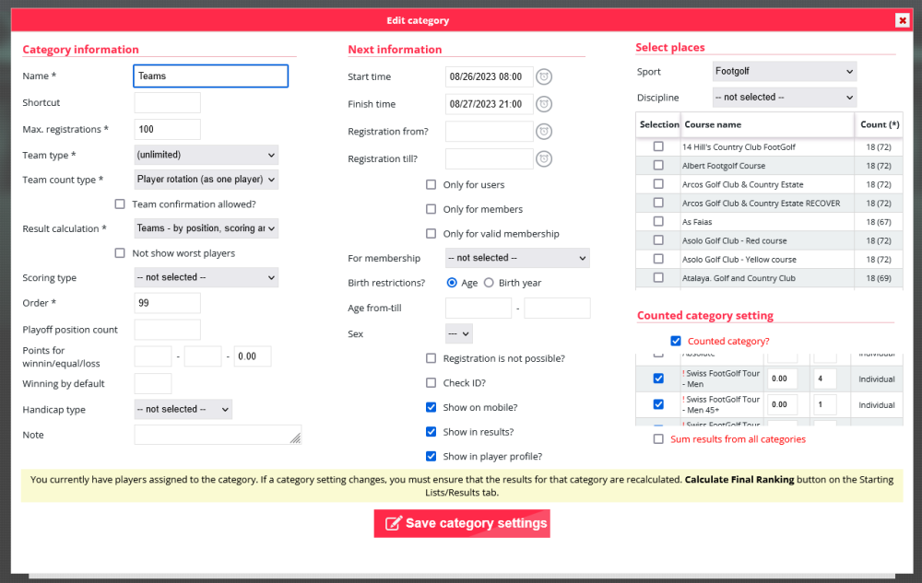Click clock icon beside Registration till

tap(544, 159)
